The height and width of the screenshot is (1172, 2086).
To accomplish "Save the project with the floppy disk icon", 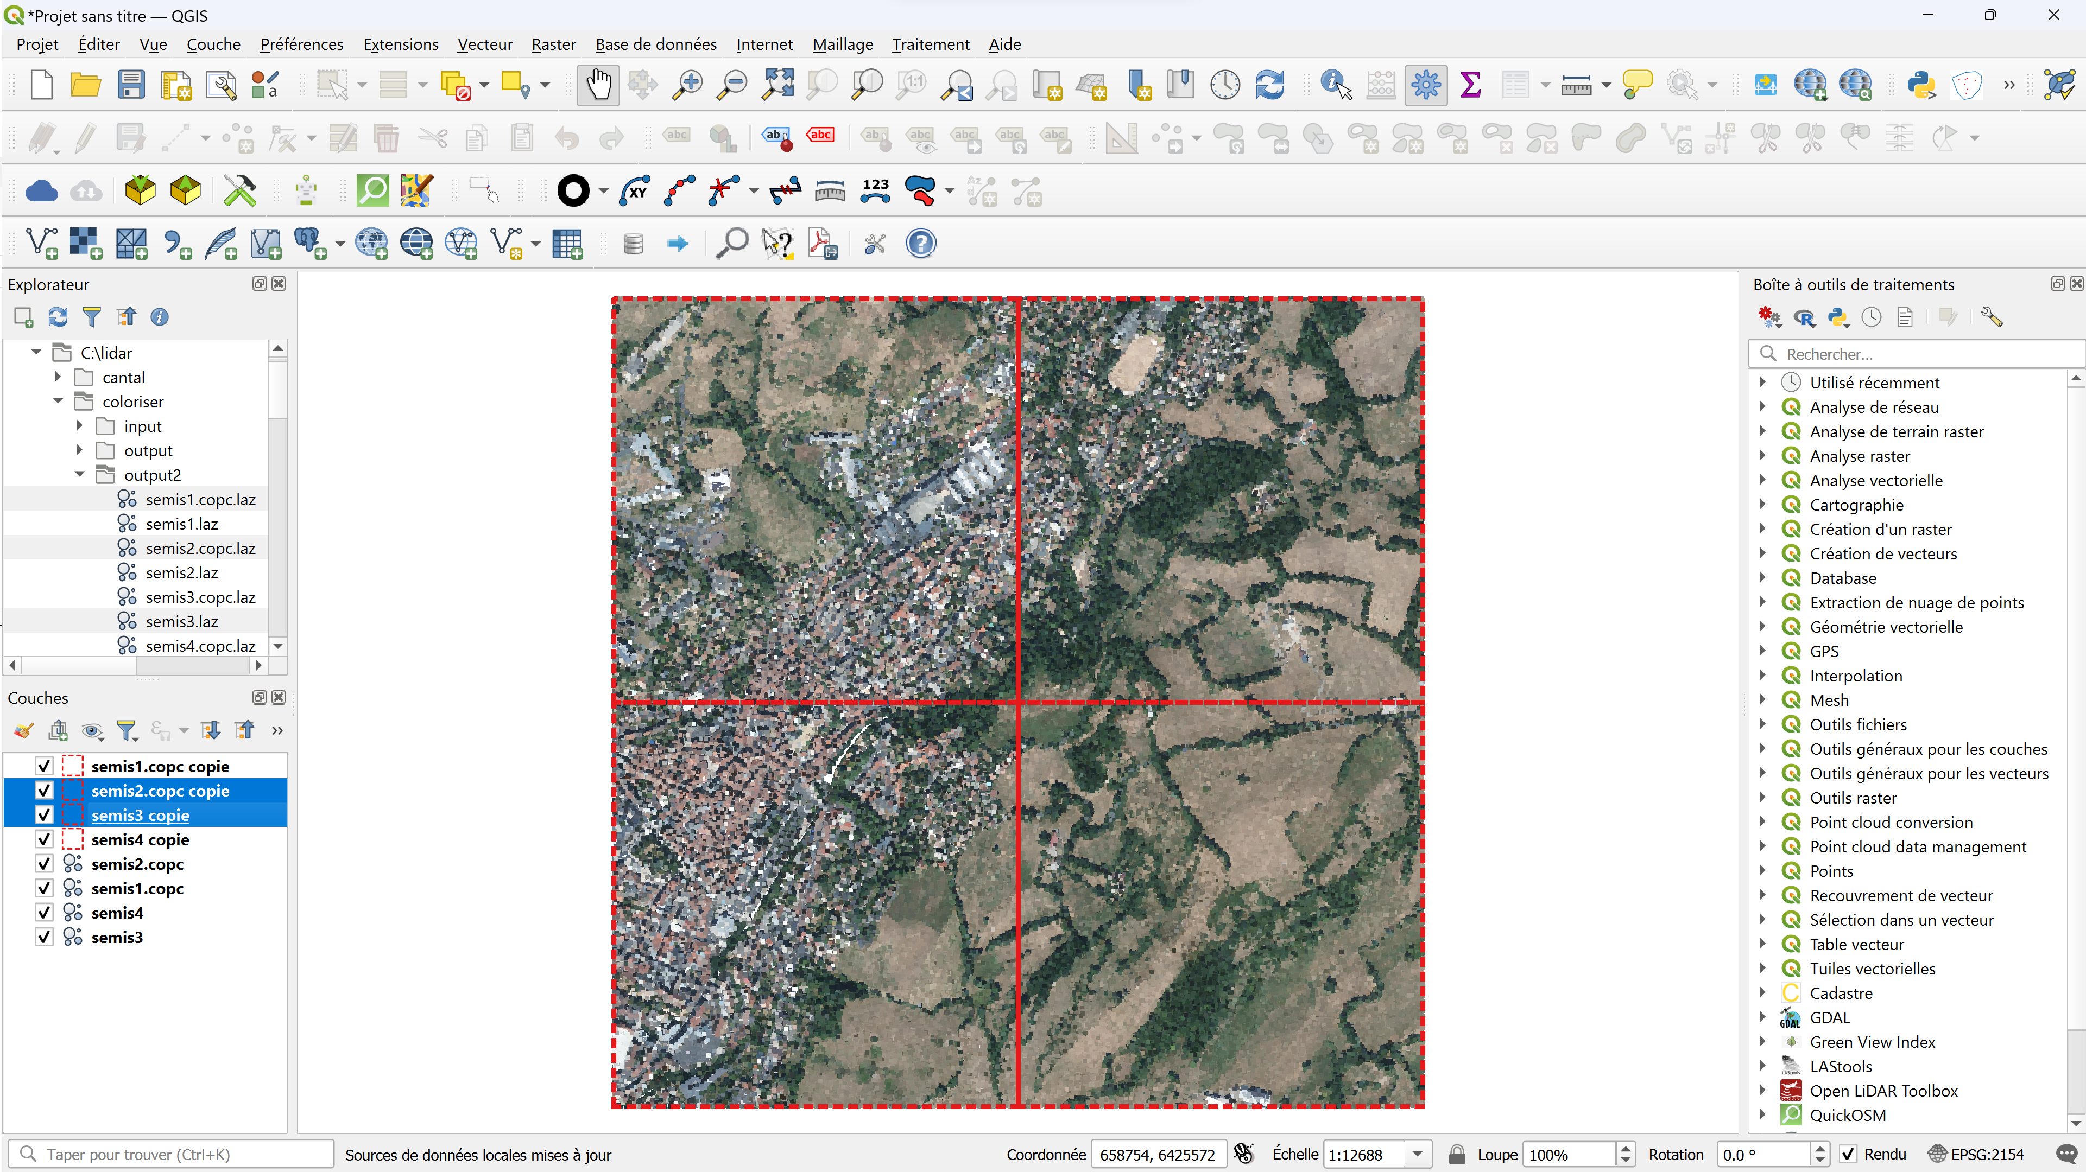I will pyautogui.click(x=130, y=85).
